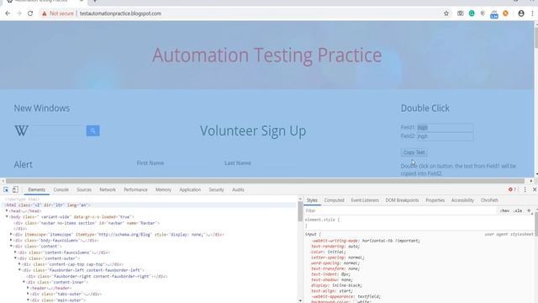The width and height of the screenshot is (538, 303).
Task: Open the Network tab
Action: point(108,189)
